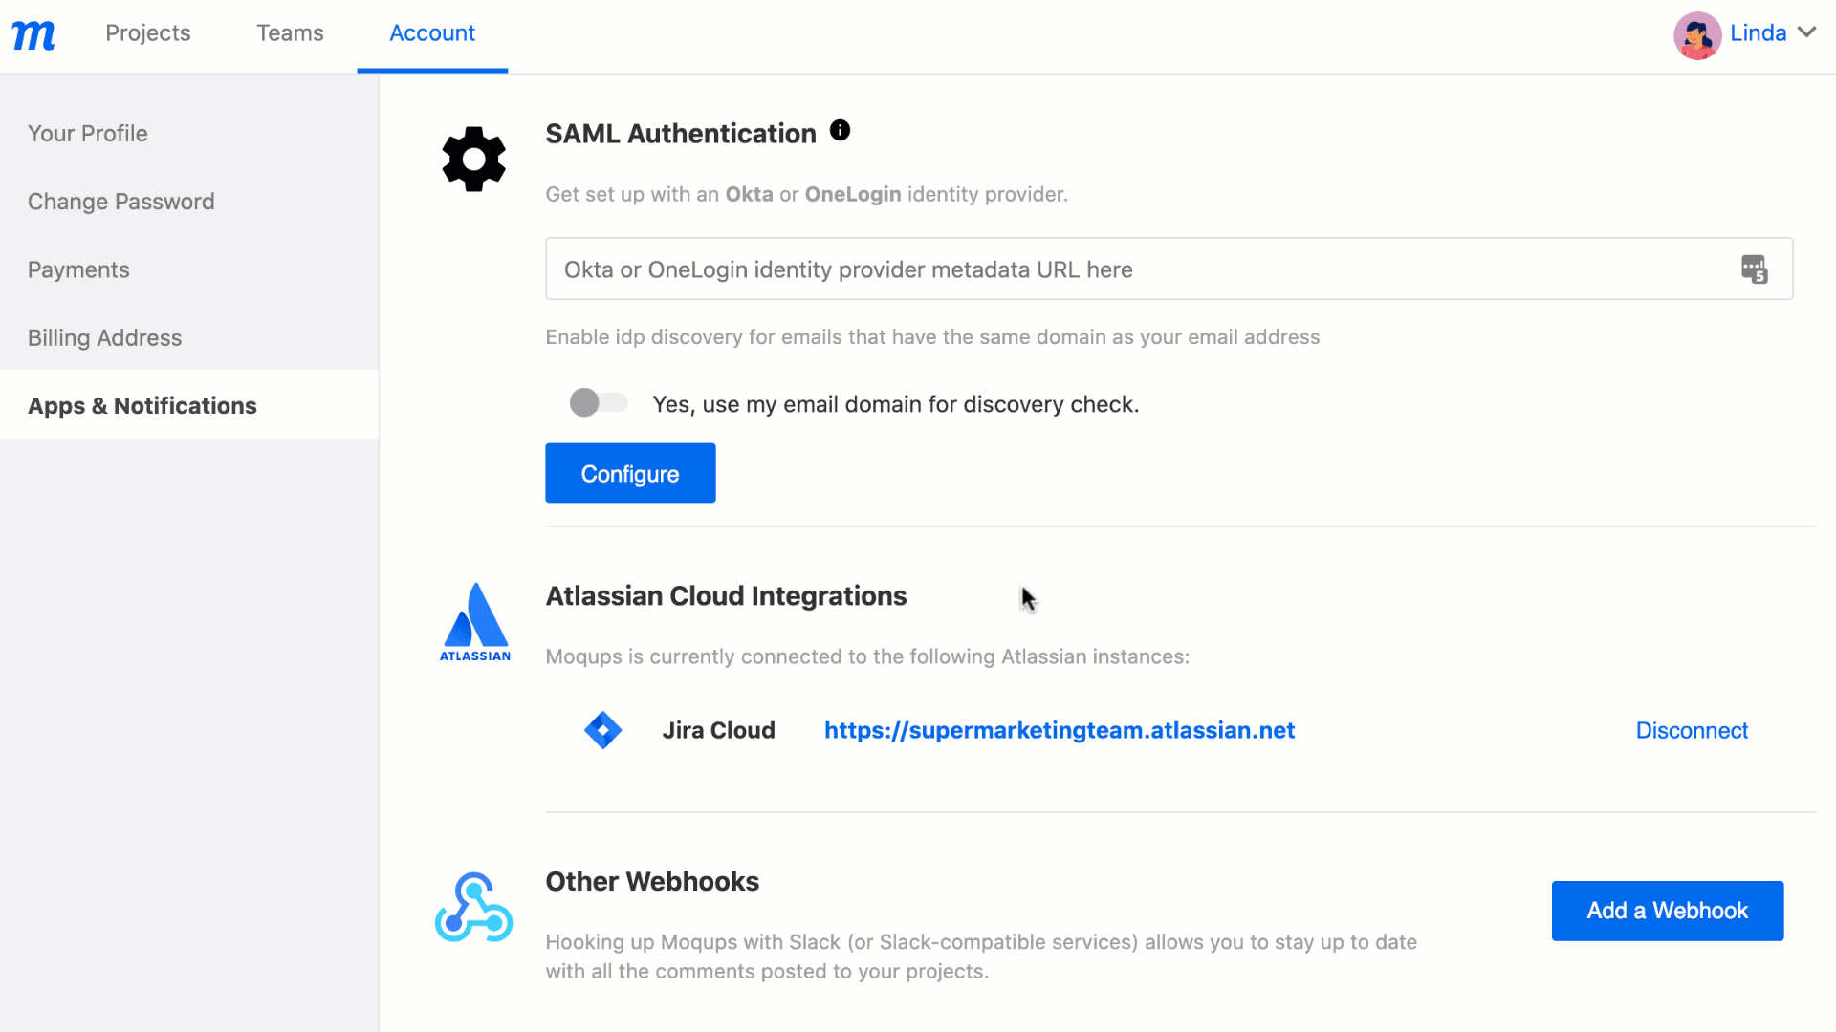Image resolution: width=1836 pixels, height=1032 pixels.
Task: Click the Linda dropdown expander
Action: 1811,34
